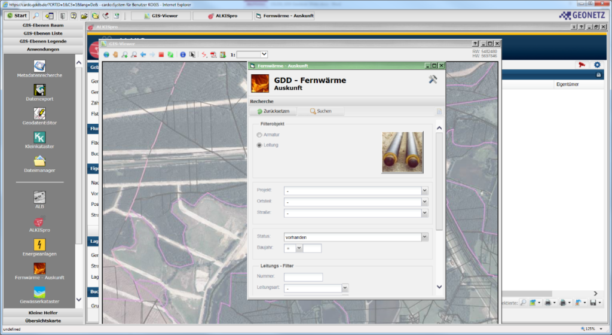Select the pan hand tool in GIS-Viewer
The image size is (612, 335).
coord(115,54)
